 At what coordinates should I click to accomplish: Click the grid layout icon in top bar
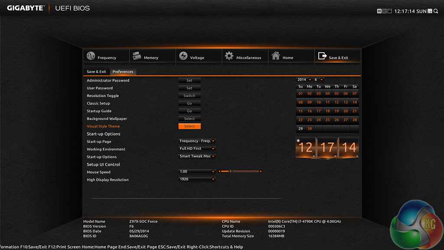pos(384,11)
